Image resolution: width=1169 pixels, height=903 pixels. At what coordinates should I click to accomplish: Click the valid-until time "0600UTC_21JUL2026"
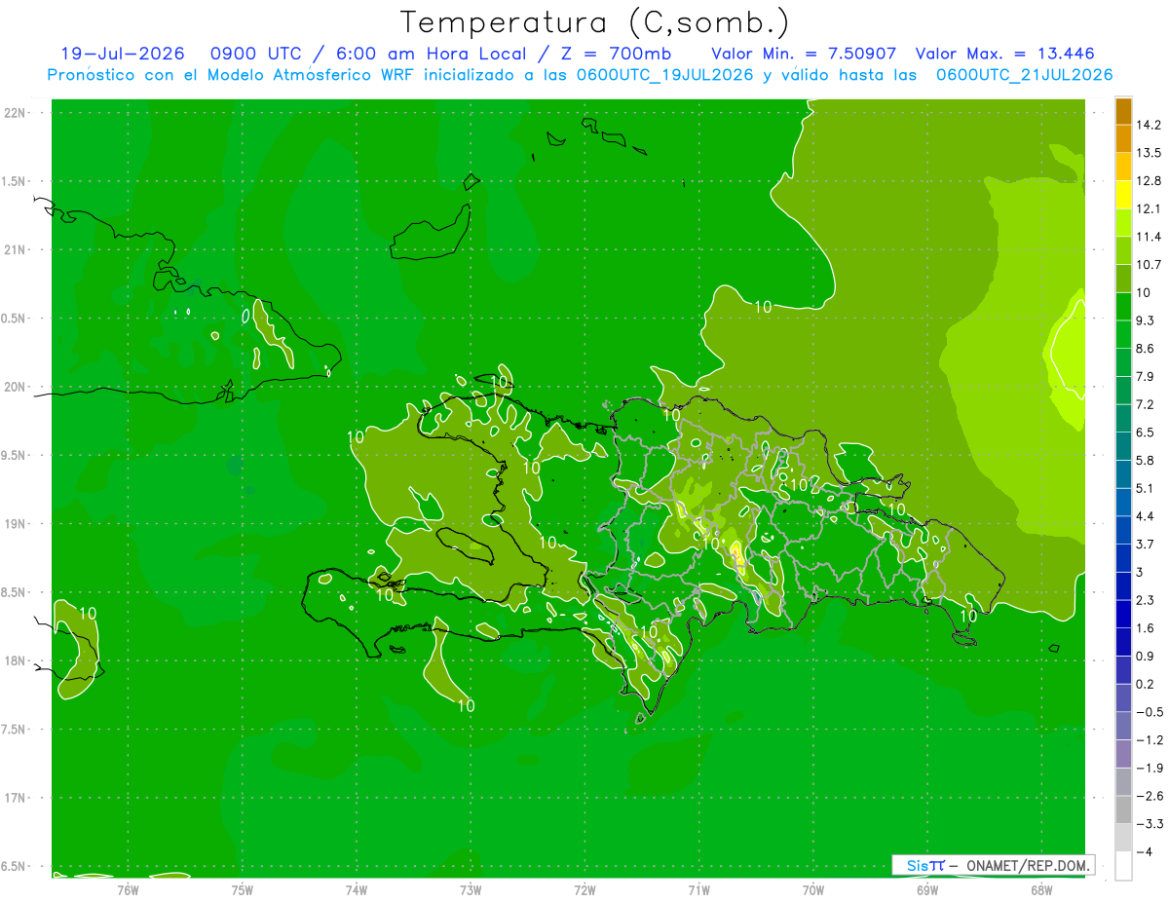click(x=1024, y=75)
